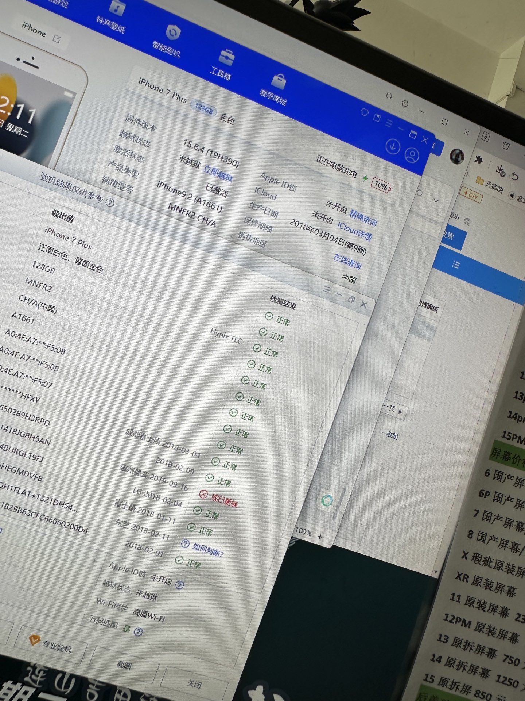Click the 精确查询 link for Apple ID lock
The width and height of the screenshot is (525, 701).
coord(363,217)
